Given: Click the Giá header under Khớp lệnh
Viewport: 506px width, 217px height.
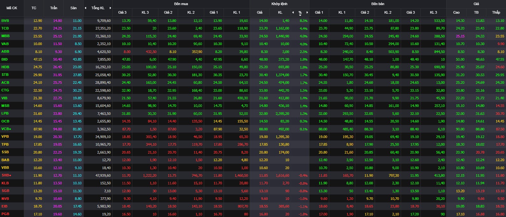Looking at the screenshot, I should pyautogui.click(x=260, y=12).
